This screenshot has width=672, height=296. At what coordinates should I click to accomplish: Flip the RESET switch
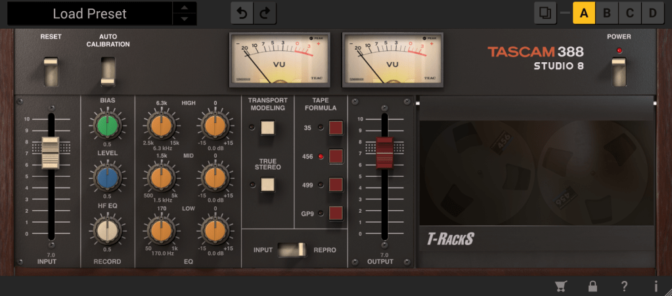tap(51, 71)
